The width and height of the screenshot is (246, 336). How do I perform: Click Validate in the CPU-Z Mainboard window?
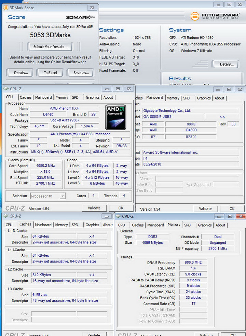pos(205,209)
